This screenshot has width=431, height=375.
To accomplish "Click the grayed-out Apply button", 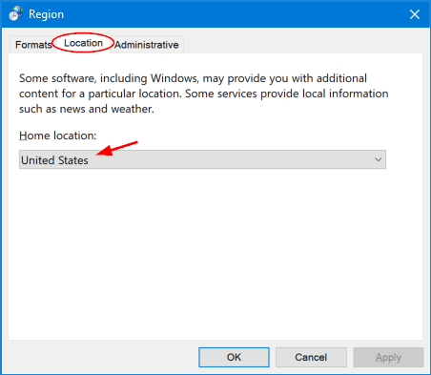I will click(x=388, y=357).
